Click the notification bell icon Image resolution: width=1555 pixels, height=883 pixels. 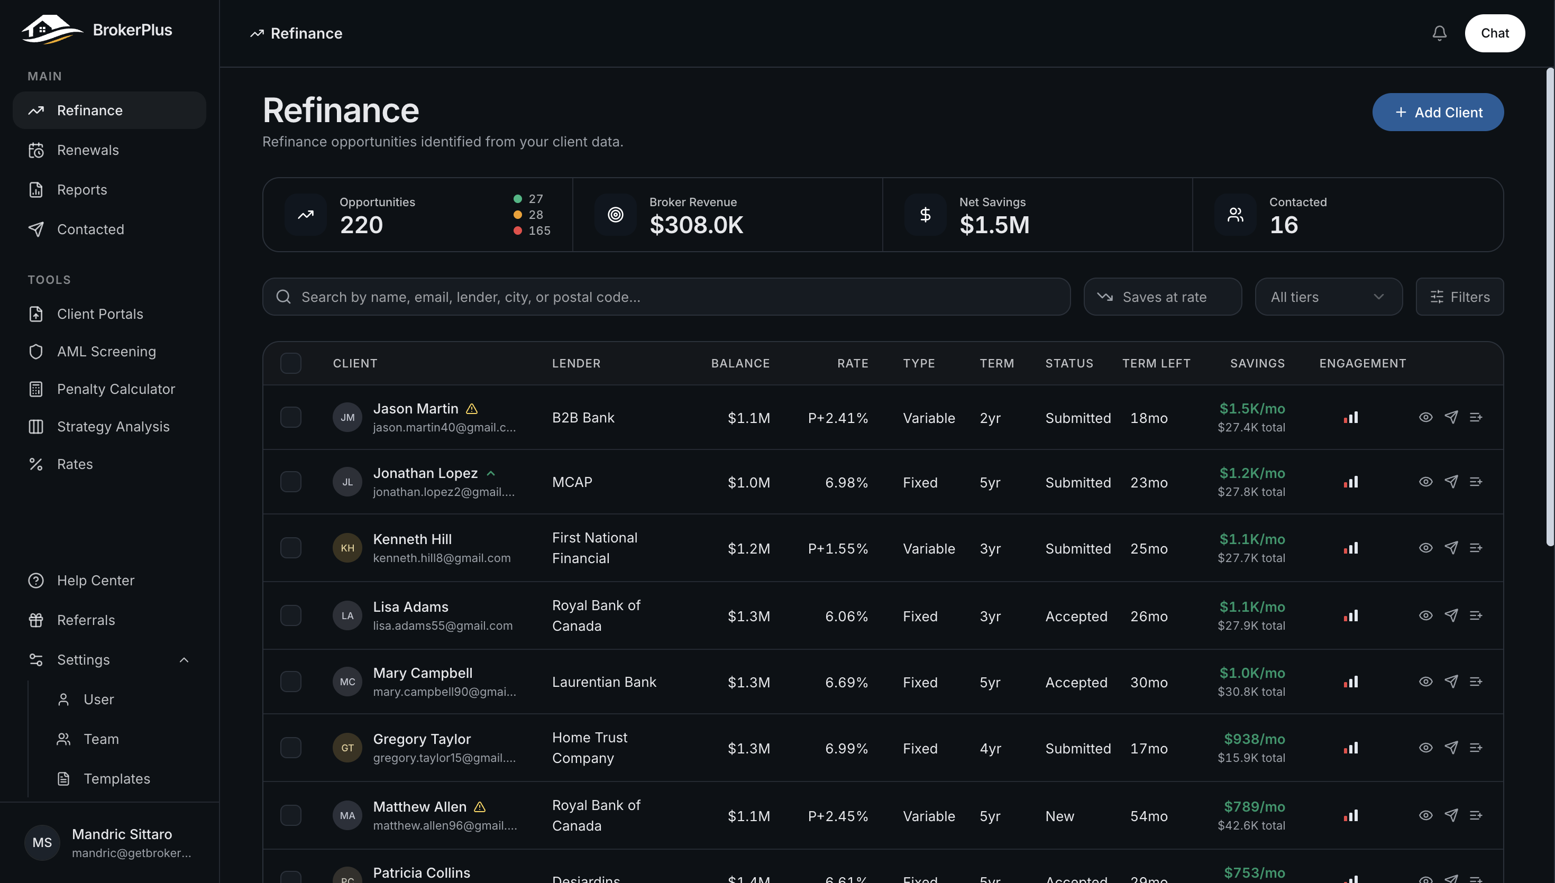coord(1439,33)
